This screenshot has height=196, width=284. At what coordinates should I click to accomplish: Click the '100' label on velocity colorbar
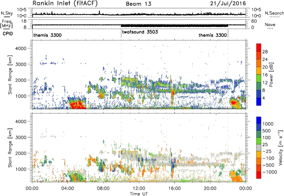267,138
